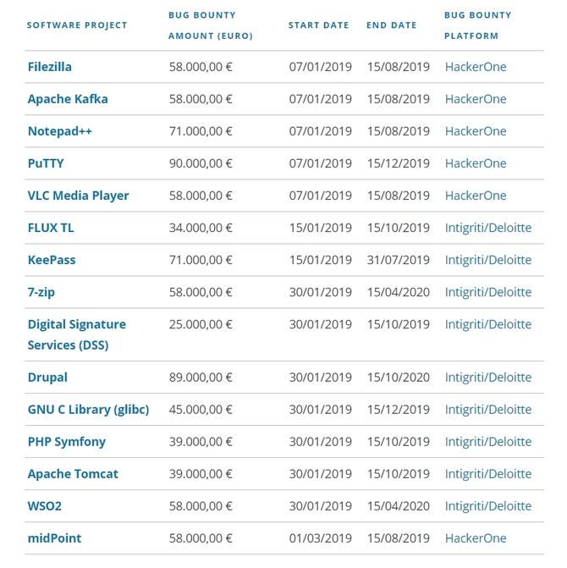Follow Intigriti/Deloitte link in Digital Signature row
The height and width of the screenshot is (568, 567).
488,324
